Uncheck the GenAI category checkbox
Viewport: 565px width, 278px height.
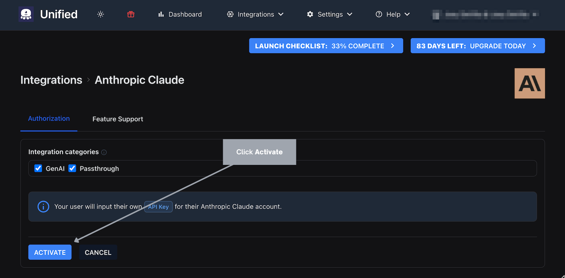[38, 168]
